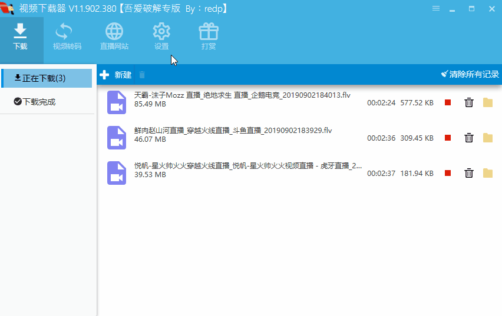Viewport: 502px width, 316px height.
Task: Click the toolbar trash icon beside 新建
Action: tap(142, 75)
